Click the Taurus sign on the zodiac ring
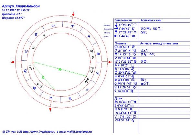192x135 pixels. 53,26
